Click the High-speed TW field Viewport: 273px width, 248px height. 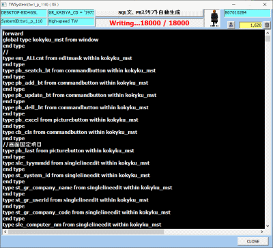pyautogui.click(x=71, y=21)
